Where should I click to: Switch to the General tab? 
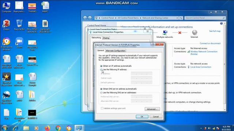pos(101,51)
